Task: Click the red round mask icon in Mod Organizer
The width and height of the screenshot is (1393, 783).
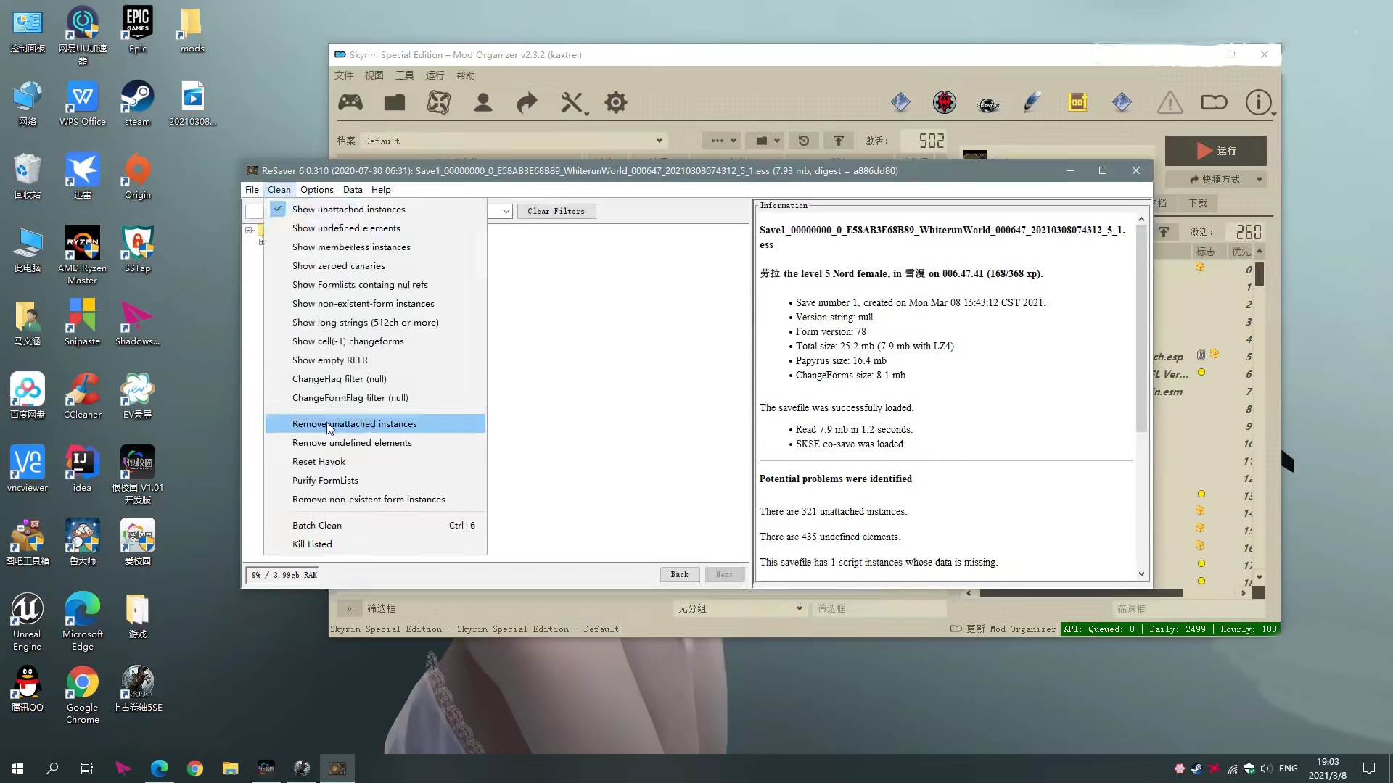Action: (x=944, y=102)
